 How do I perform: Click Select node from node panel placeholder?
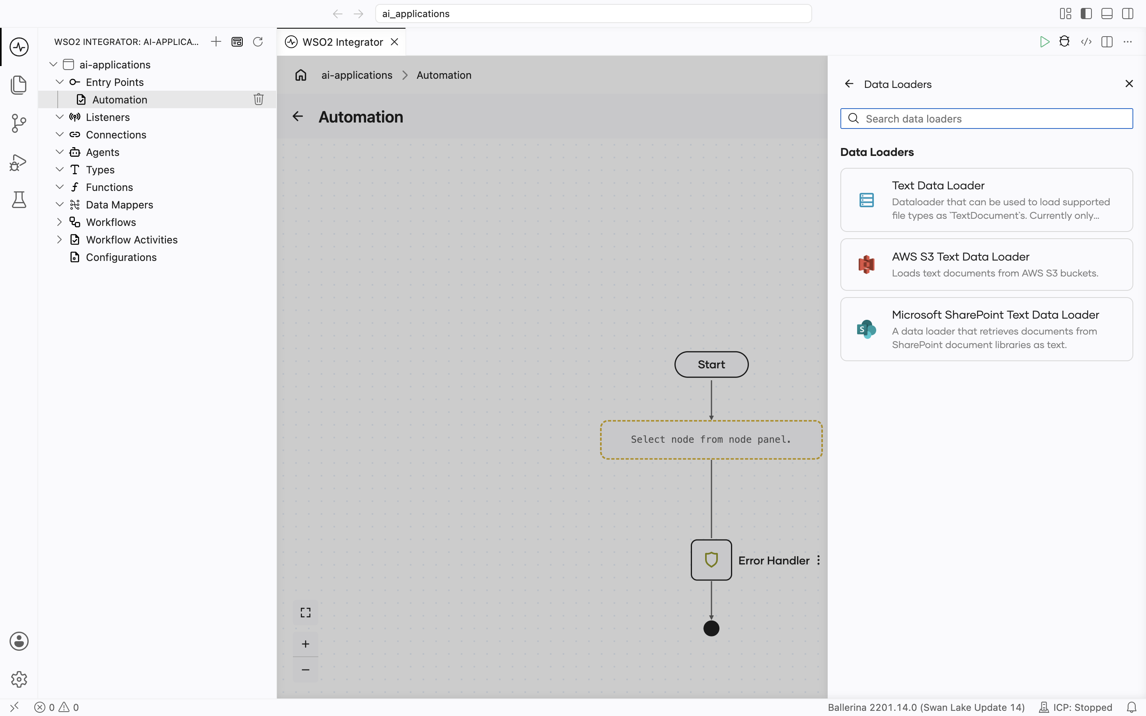(x=711, y=440)
